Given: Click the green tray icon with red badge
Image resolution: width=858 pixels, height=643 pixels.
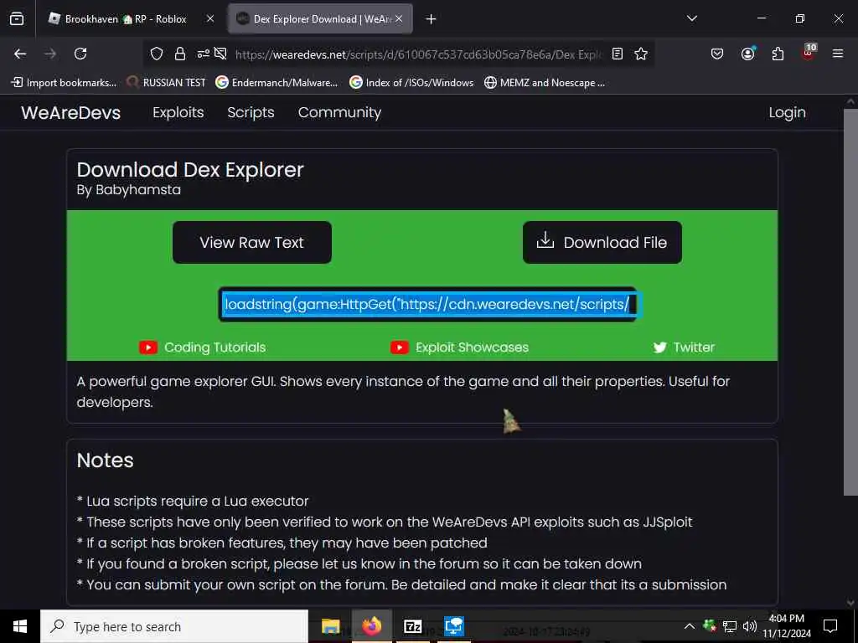Looking at the screenshot, I should coord(710,625).
